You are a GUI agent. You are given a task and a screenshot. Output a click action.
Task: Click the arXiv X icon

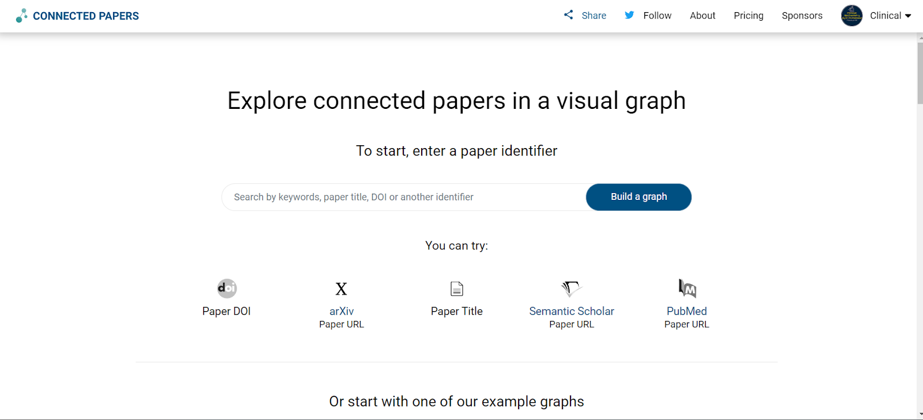point(342,289)
